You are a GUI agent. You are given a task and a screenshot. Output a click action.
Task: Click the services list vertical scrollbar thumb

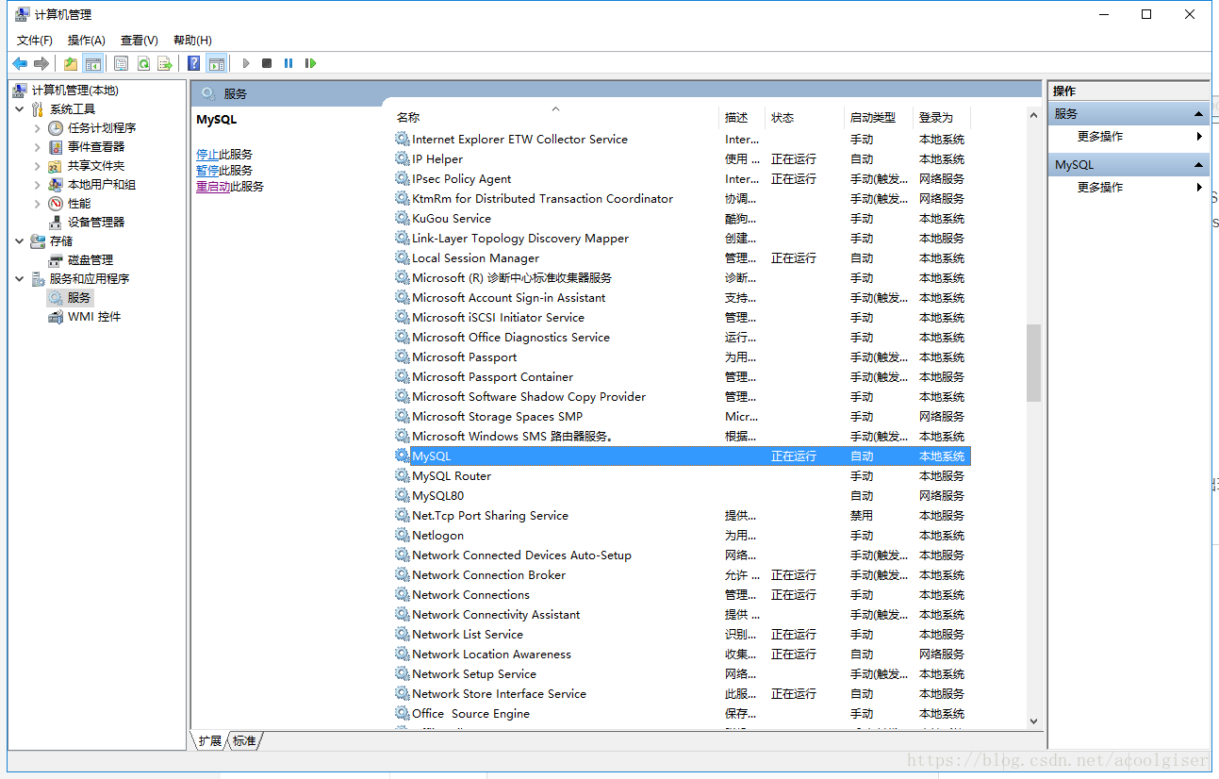click(x=1033, y=363)
